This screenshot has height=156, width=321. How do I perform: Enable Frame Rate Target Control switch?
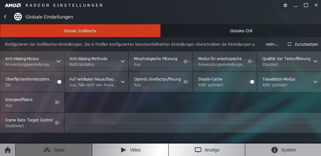[58, 123]
